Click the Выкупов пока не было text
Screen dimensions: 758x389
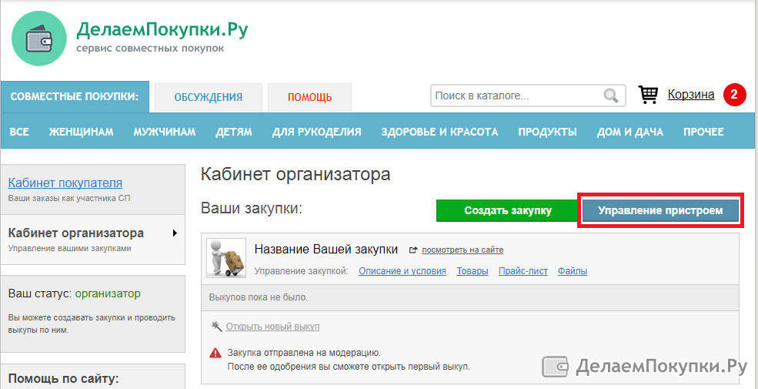click(x=258, y=297)
